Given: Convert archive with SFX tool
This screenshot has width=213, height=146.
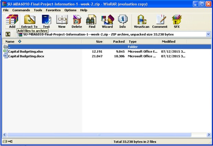Looking at the screenshot, I should pos(177,21).
